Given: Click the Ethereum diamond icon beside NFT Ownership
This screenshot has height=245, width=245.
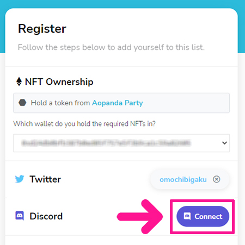Looking at the screenshot, I should pos(19,81).
